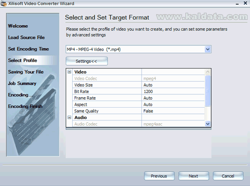Select the Select Profile wizard step
The height and width of the screenshot is (186, 250).
tap(23, 60)
